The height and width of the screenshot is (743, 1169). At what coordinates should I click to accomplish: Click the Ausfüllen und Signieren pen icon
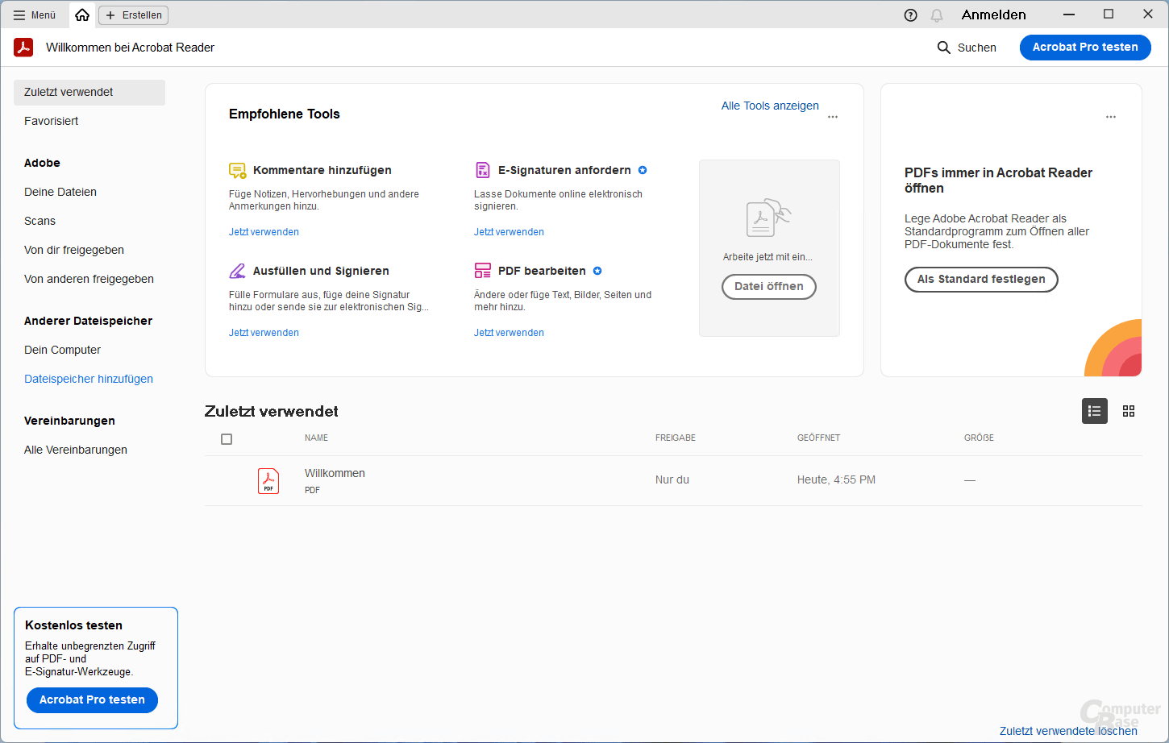[237, 271]
